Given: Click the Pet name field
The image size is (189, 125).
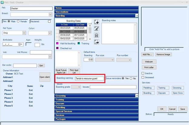Looking at the screenshot, I should tap(31, 8).
